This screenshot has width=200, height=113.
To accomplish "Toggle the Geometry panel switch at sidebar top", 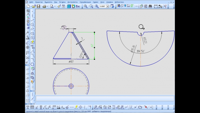I will coord(28,11).
